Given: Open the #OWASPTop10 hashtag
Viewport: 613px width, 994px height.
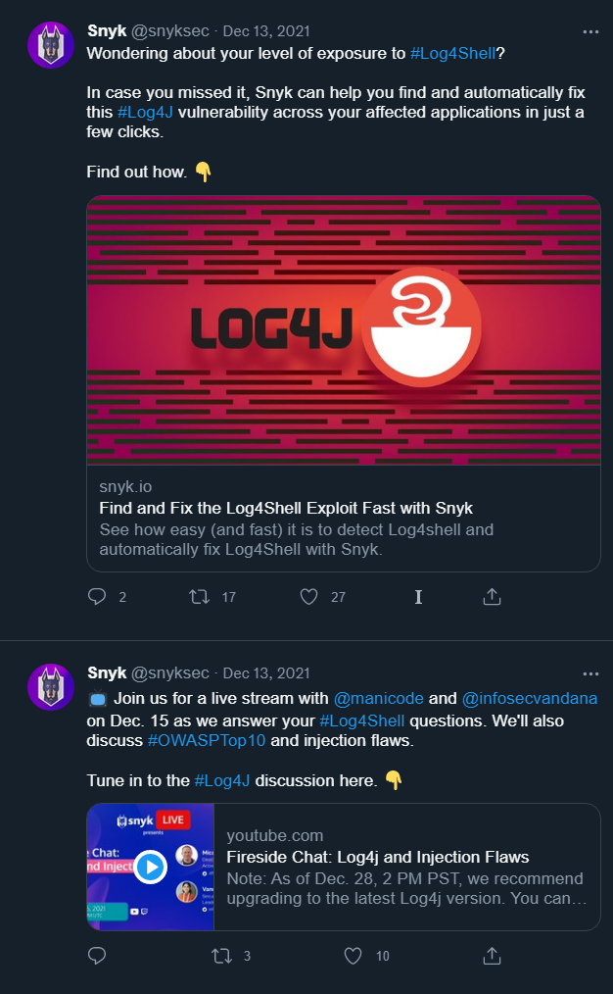Looking at the screenshot, I should pos(207,740).
